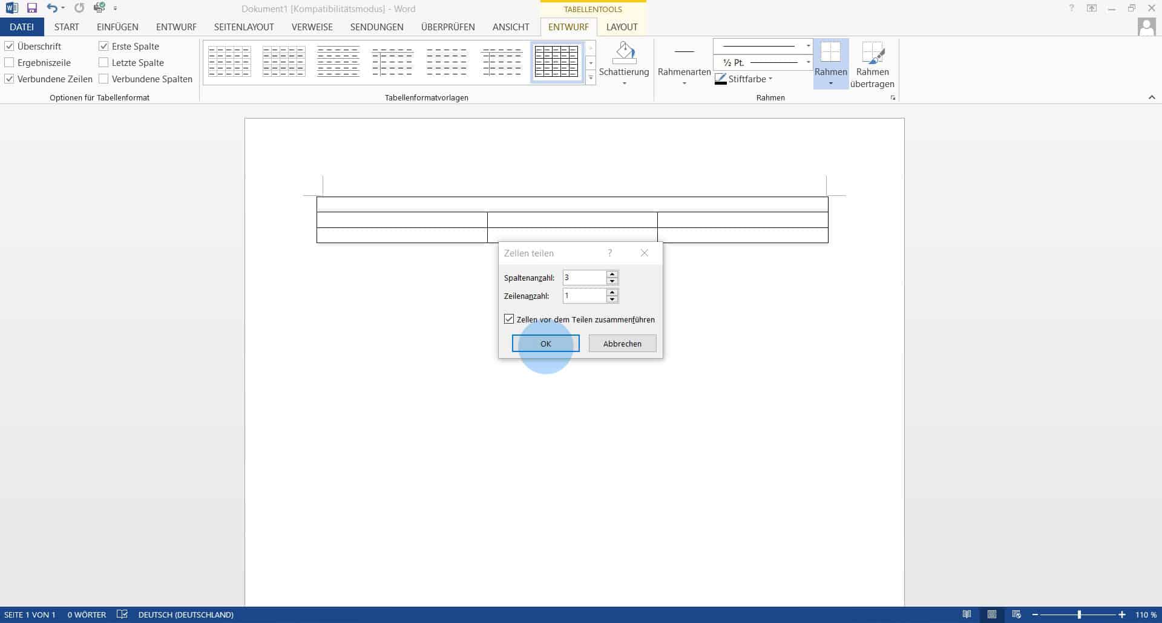Click the Rahmen übertragen border painter icon

(x=872, y=53)
